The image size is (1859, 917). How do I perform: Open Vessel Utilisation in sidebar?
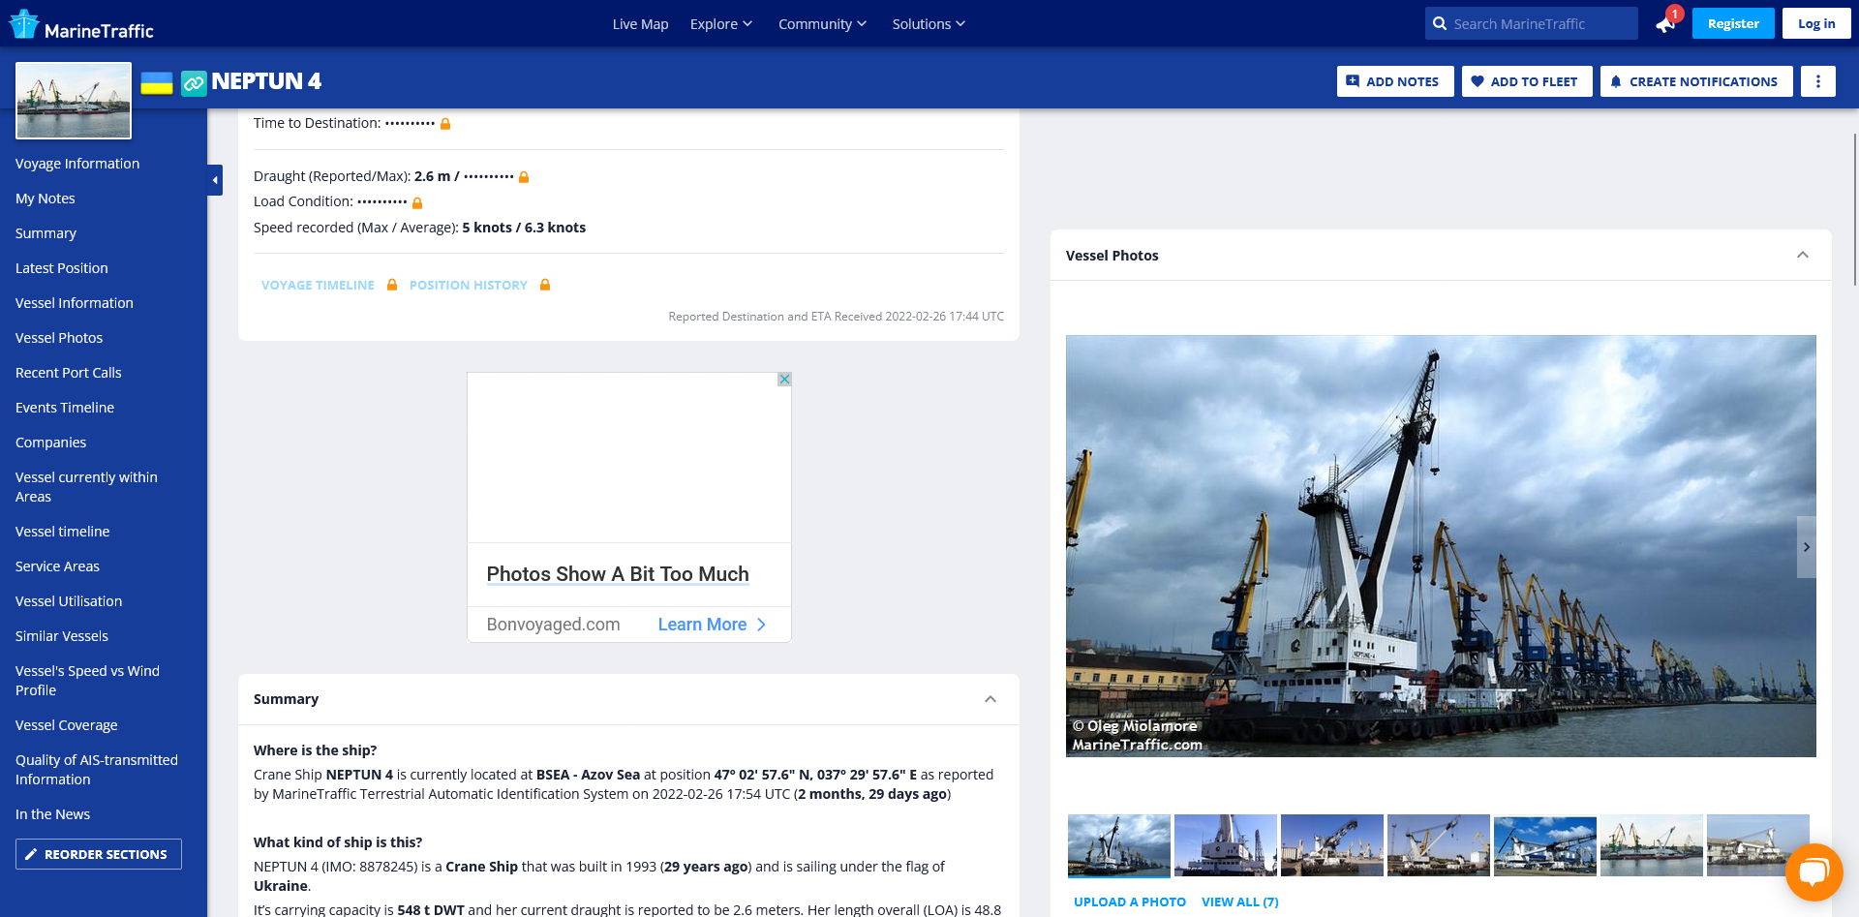click(x=69, y=601)
